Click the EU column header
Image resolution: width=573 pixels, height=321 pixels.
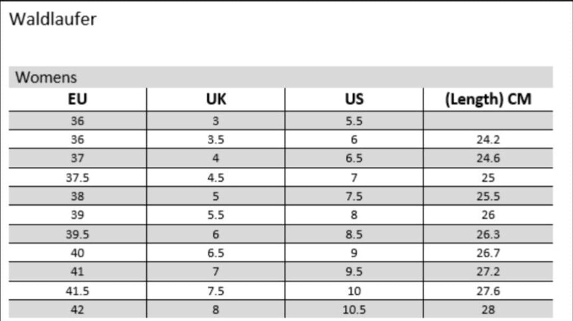77,99
